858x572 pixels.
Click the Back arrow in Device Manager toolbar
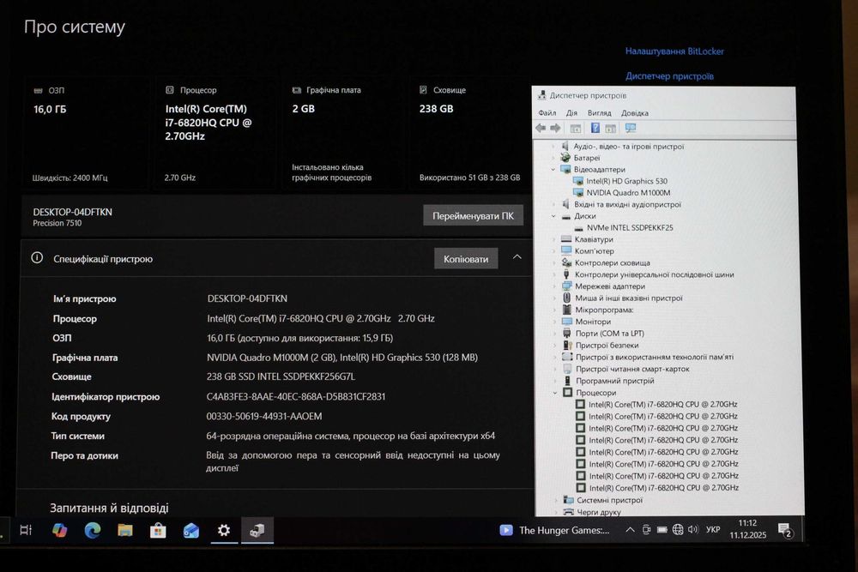pyautogui.click(x=541, y=128)
